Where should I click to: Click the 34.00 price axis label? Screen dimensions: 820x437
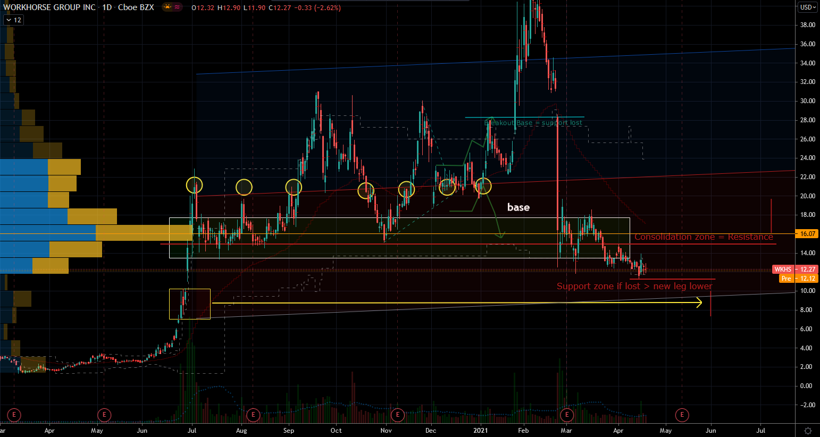point(808,63)
